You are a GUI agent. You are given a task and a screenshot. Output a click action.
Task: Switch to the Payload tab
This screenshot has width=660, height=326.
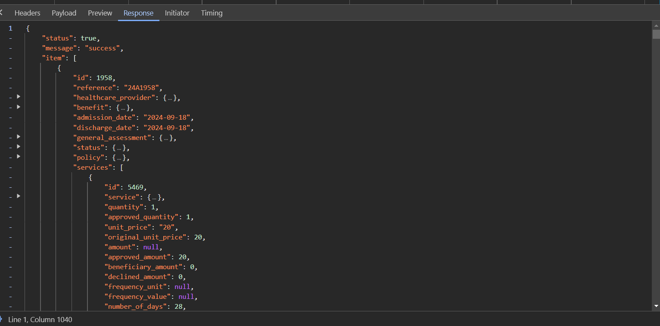pos(64,13)
